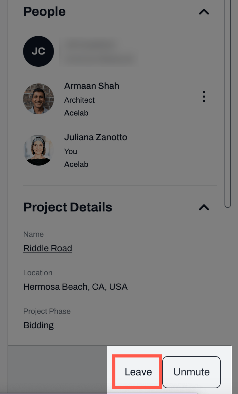The height and width of the screenshot is (394, 238).
Task: Click Acelab company under Armaan Shah
Action: (x=76, y=113)
